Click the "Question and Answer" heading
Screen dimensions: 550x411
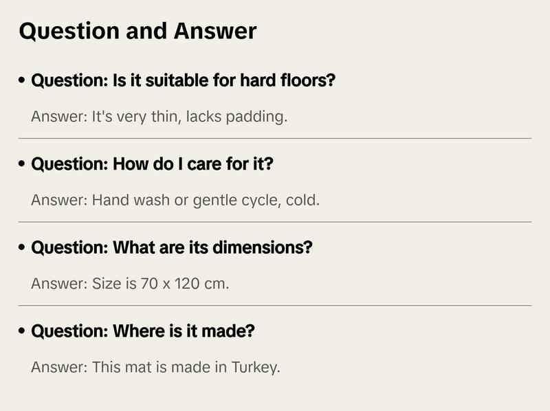pyautogui.click(x=137, y=32)
